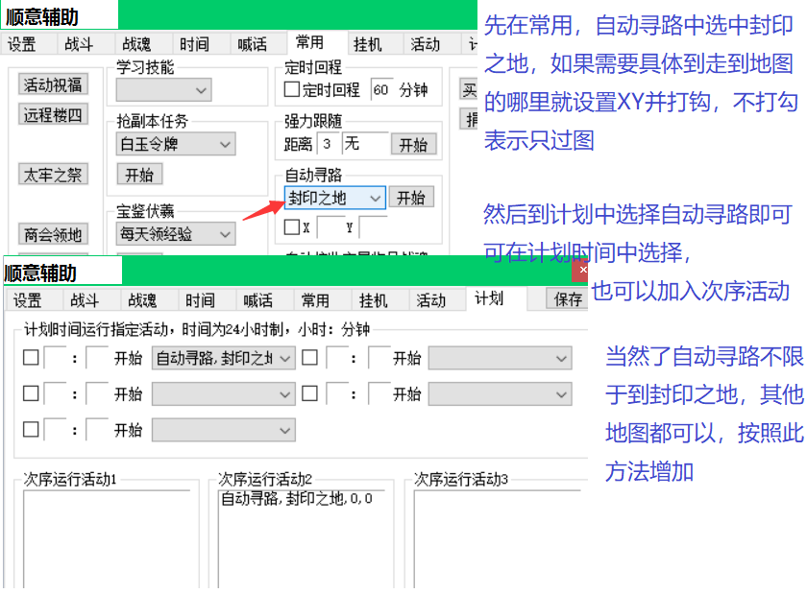Switch to the 战斗 tab in the lower window
Screen dimensions: 807x593
coord(86,300)
